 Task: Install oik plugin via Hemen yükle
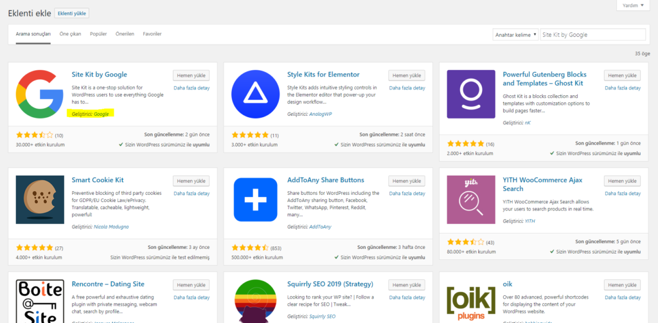[622, 285]
